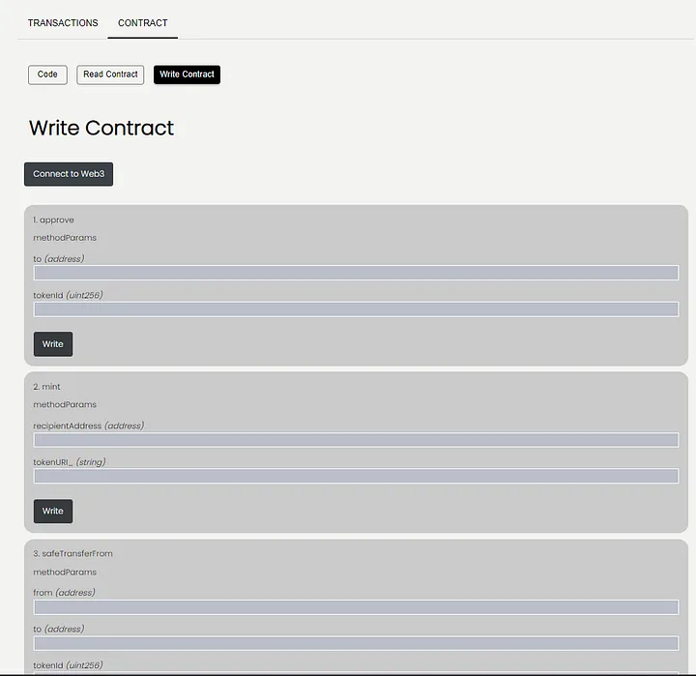This screenshot has width=696, height=676.
Task: Click the black Write Contract button
Action: point(187,74)
